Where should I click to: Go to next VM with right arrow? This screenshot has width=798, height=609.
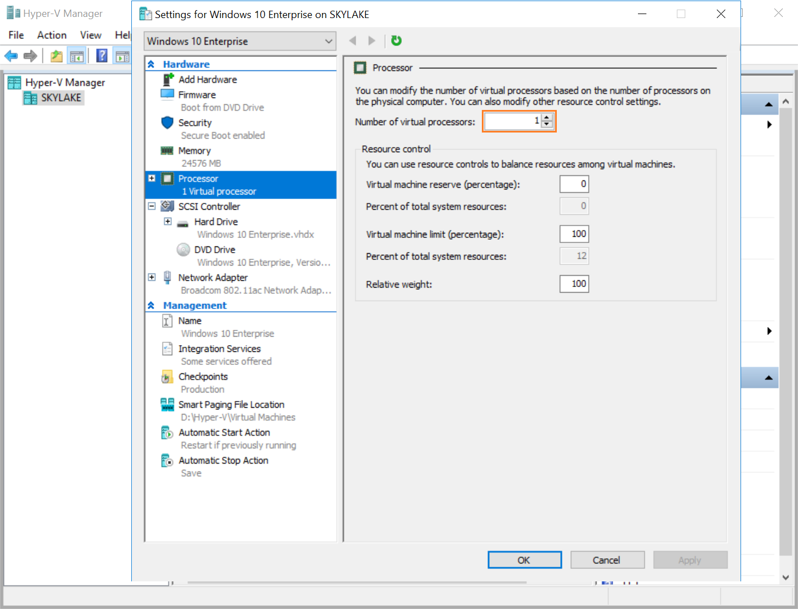pos(371,41)
